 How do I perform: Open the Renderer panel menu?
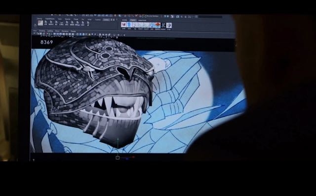[x=65, y=31]
